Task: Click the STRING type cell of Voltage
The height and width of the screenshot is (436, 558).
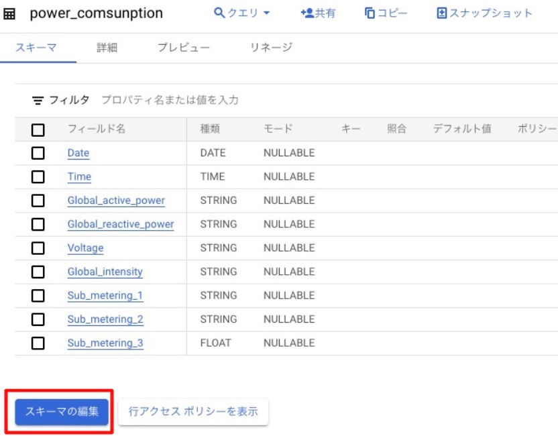Action: [219, 248]
